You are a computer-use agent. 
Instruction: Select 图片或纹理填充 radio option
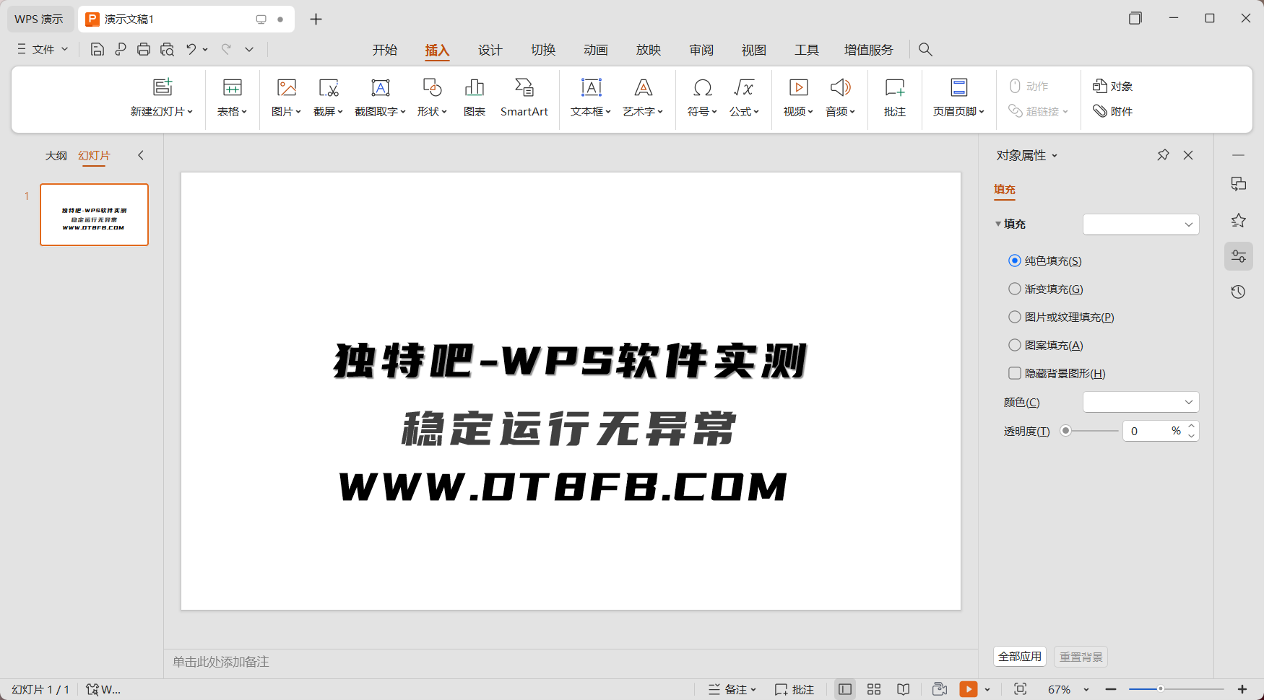point(1015,317)
